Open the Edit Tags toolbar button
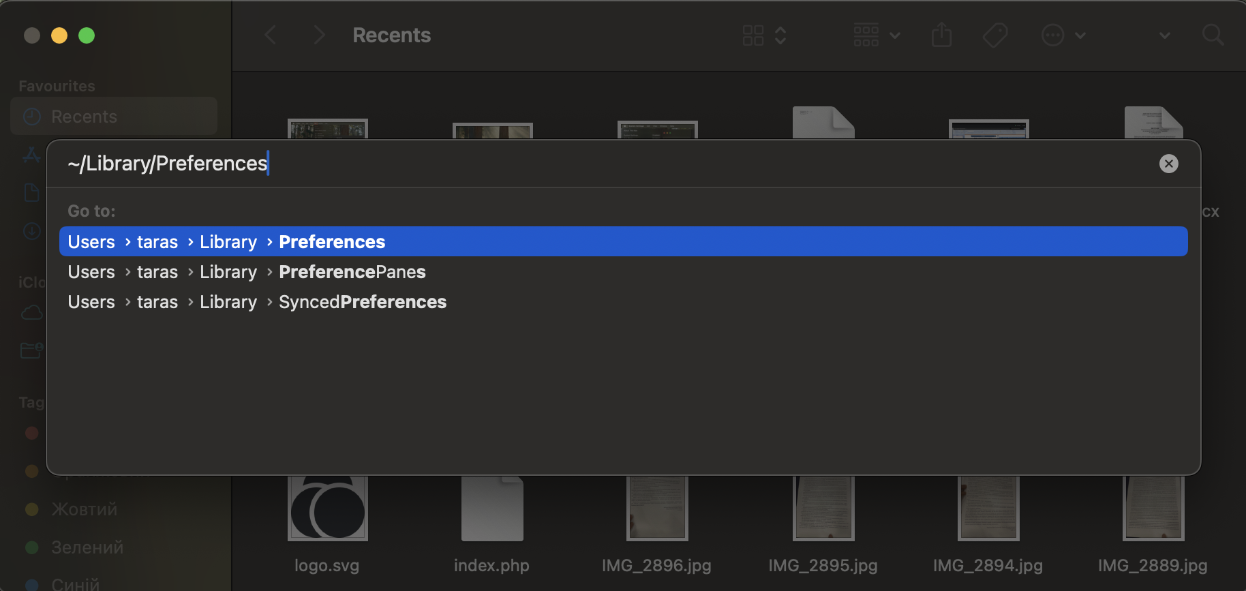 point(994,35)
